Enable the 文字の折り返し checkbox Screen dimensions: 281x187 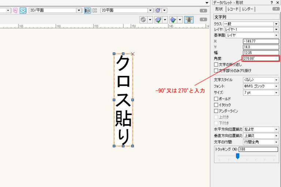tap(216, 65)
